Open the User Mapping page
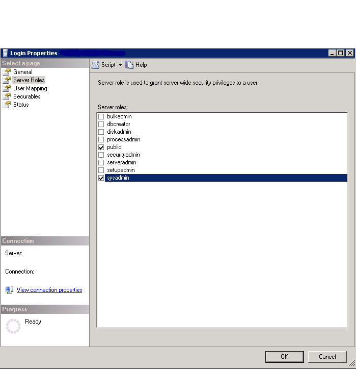 click(x=30, y=88)
